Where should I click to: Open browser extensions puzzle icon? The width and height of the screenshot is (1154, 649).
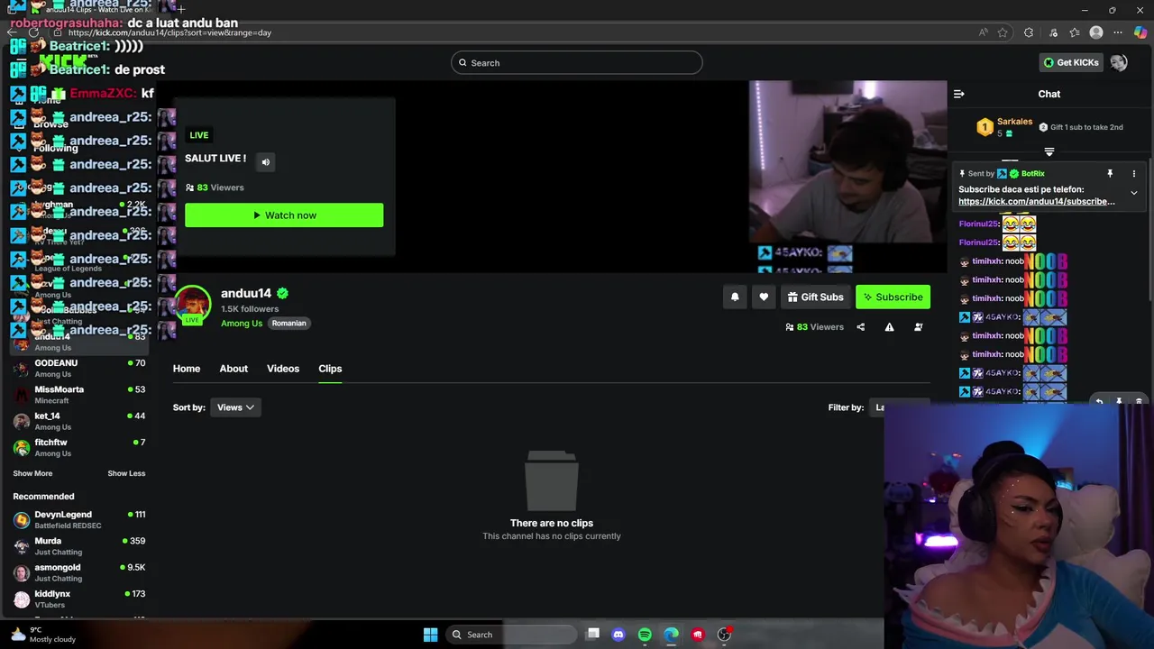1029,32
